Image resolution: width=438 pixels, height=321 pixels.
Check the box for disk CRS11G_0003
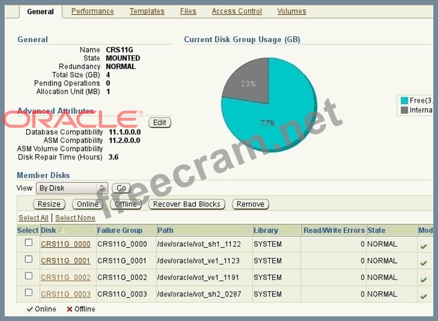coord(29,292)
